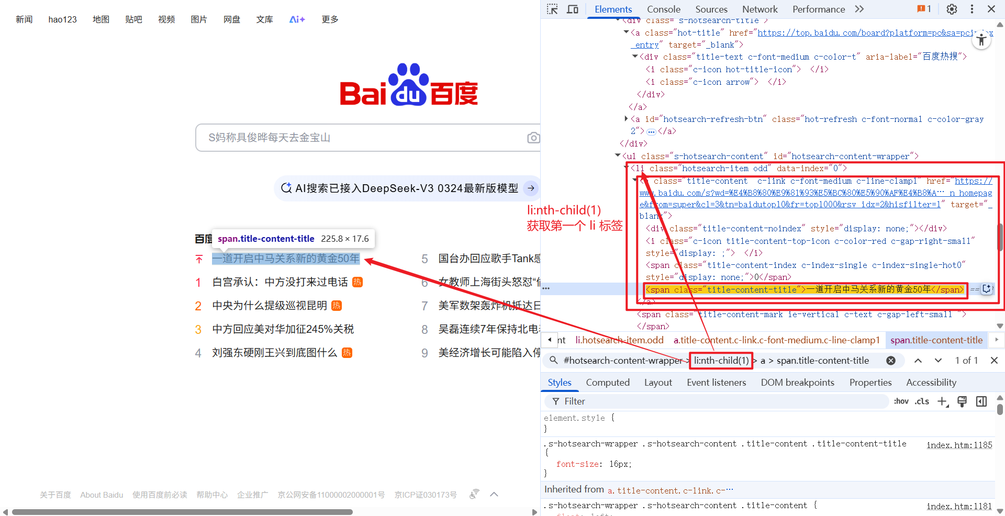Open the 更多 nav menu
This screenshot has width=1005, height=516.
pyautogui.click(x=330, y=19)
